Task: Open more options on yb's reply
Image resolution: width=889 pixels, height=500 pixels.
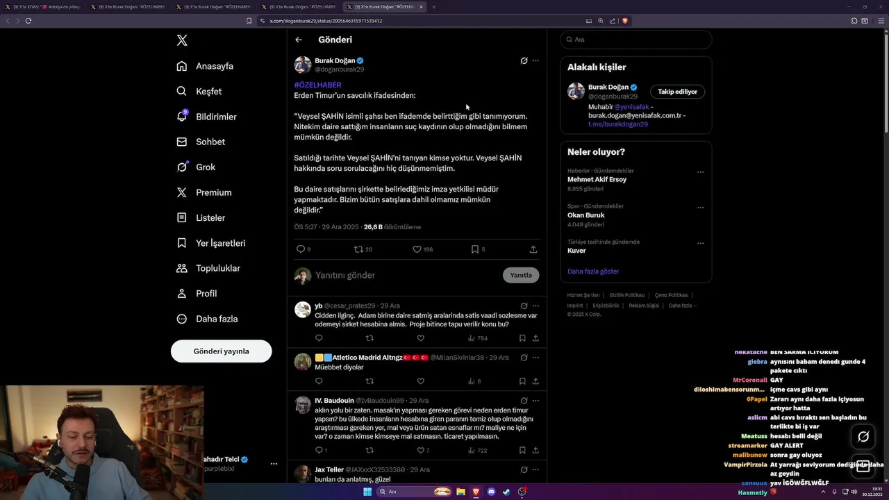Action: click(535, 306)
